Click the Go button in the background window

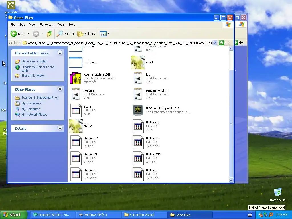coord(239,43)
